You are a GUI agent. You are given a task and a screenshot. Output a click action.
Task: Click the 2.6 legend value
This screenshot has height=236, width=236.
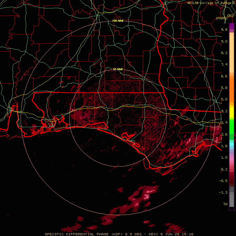(x=224, y=134)
